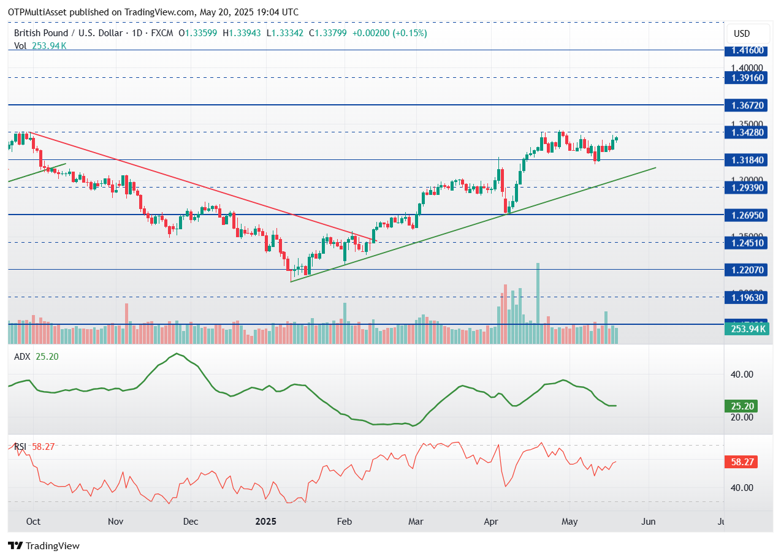Click the OTPMultiAsset published header text
Screen dimensions: 781x559
[153, 12]
